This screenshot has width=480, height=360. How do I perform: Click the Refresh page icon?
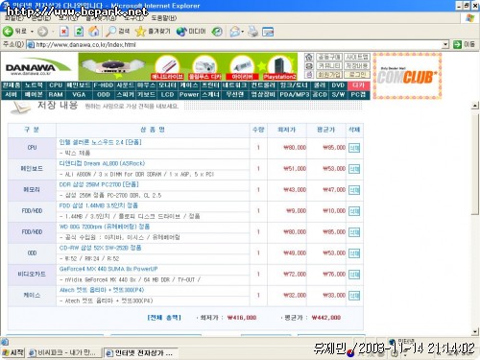[79, 32]
